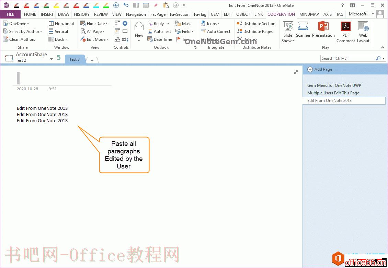Undo the last action

click(126, 5)
